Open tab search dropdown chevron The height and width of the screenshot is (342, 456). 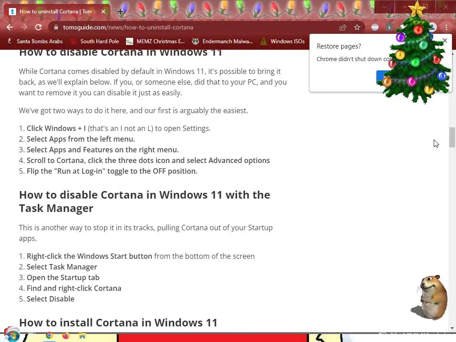[x=384, y=7]
